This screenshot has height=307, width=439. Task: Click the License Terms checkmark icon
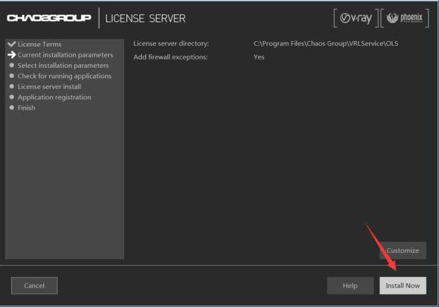pyautogui.click(x=12, y=44)
